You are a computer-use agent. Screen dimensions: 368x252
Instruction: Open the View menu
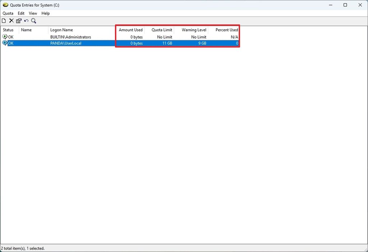pyautogui.click(x=33, y=13)
